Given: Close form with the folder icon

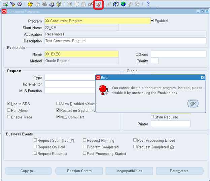Looking at the screenshot, I should point(59,4).
